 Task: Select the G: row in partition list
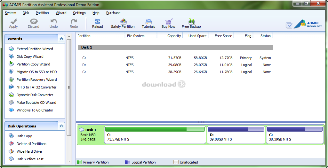[175, 72]
